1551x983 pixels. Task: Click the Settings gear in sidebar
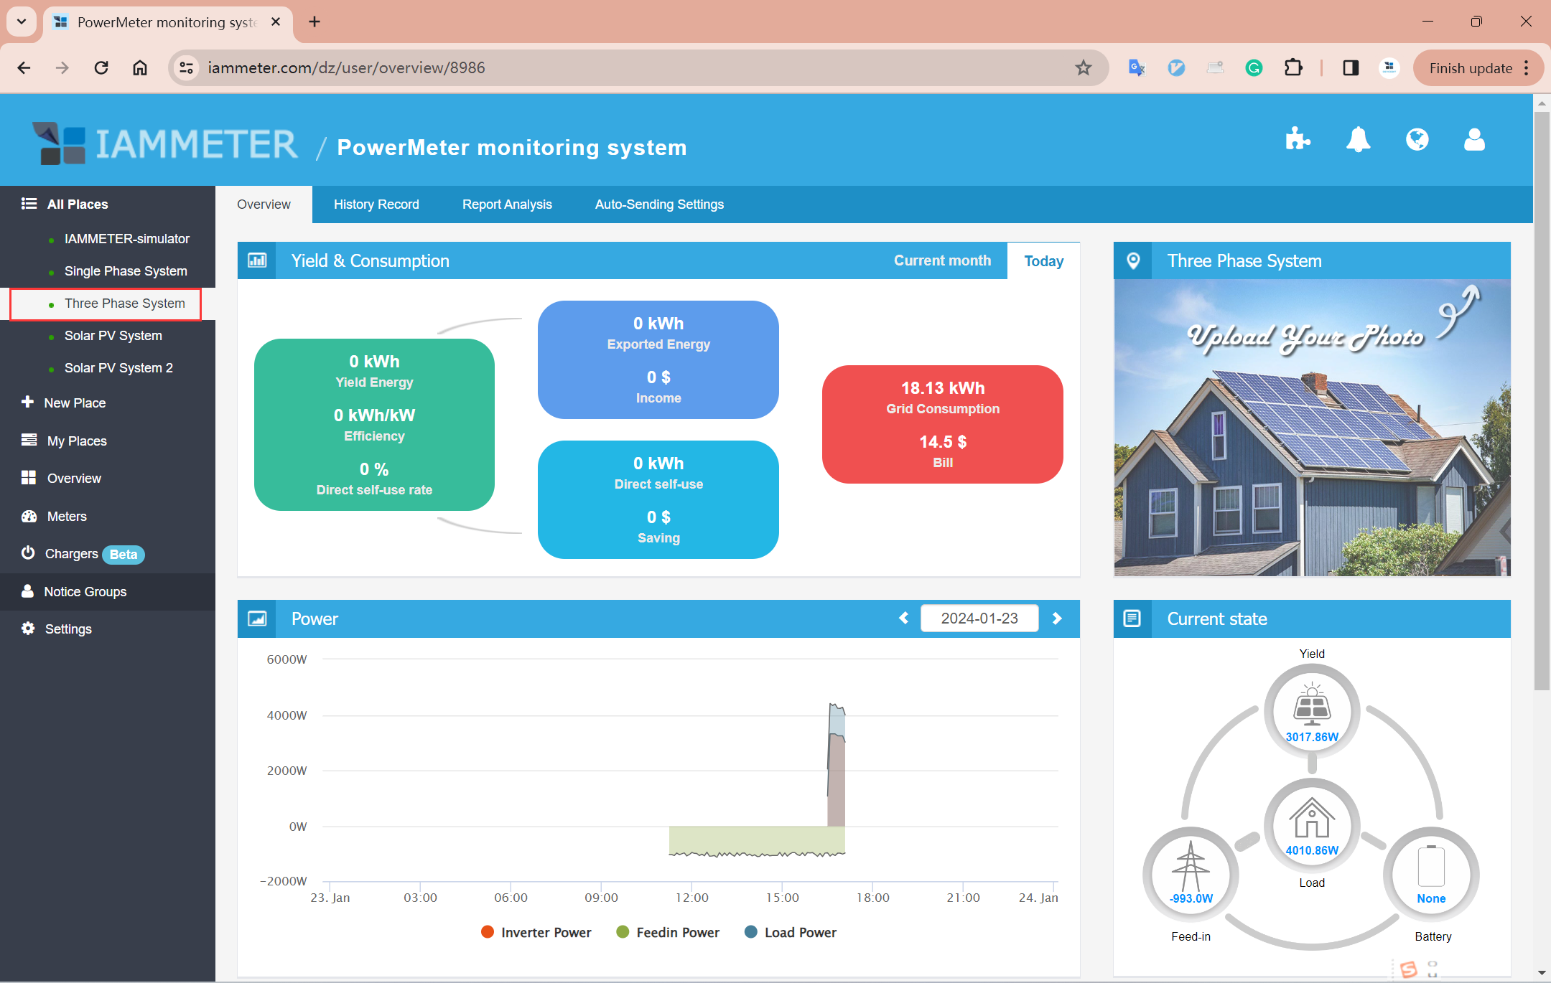pyautogui.click(x=28, y=629)
